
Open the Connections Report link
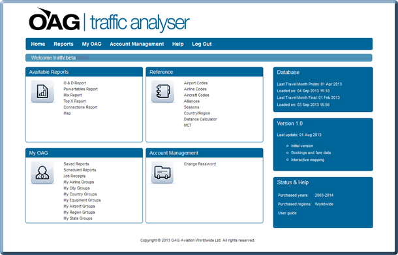tap(80, 107)
